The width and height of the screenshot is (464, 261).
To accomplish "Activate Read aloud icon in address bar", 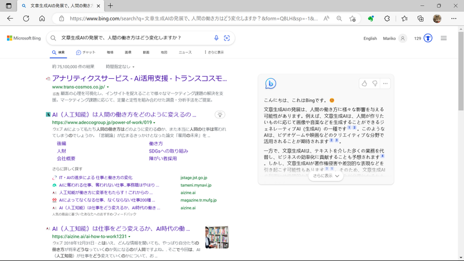I will 326,19.
